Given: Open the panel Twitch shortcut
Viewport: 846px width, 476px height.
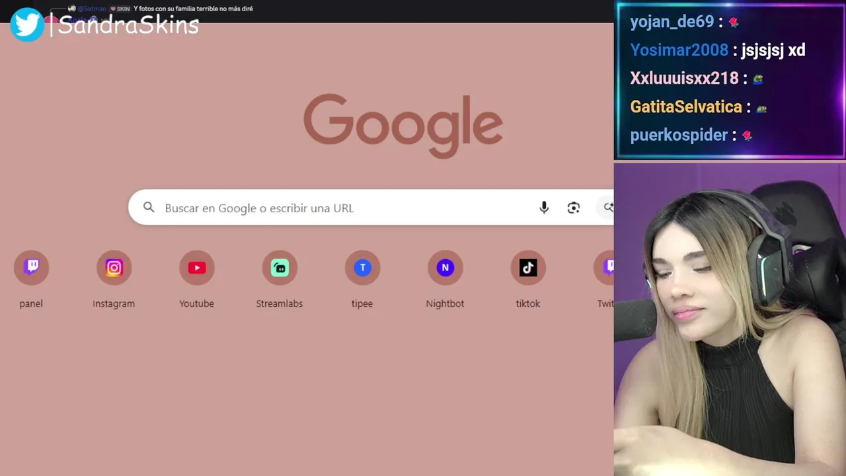Looking at the screenshot, I should pos(31,267).
